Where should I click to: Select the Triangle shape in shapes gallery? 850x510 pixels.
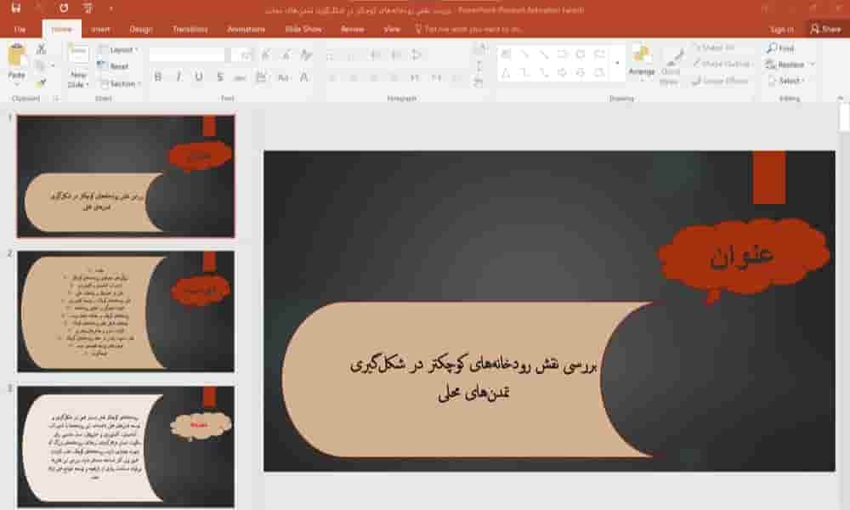pos(506,72)
